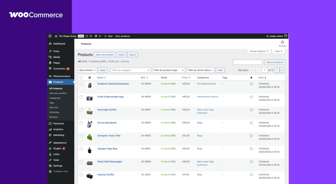Image resolution: width=336 pixels, height=184 pixels.
Task: Show Published (200) products
Action: point(98,61)
